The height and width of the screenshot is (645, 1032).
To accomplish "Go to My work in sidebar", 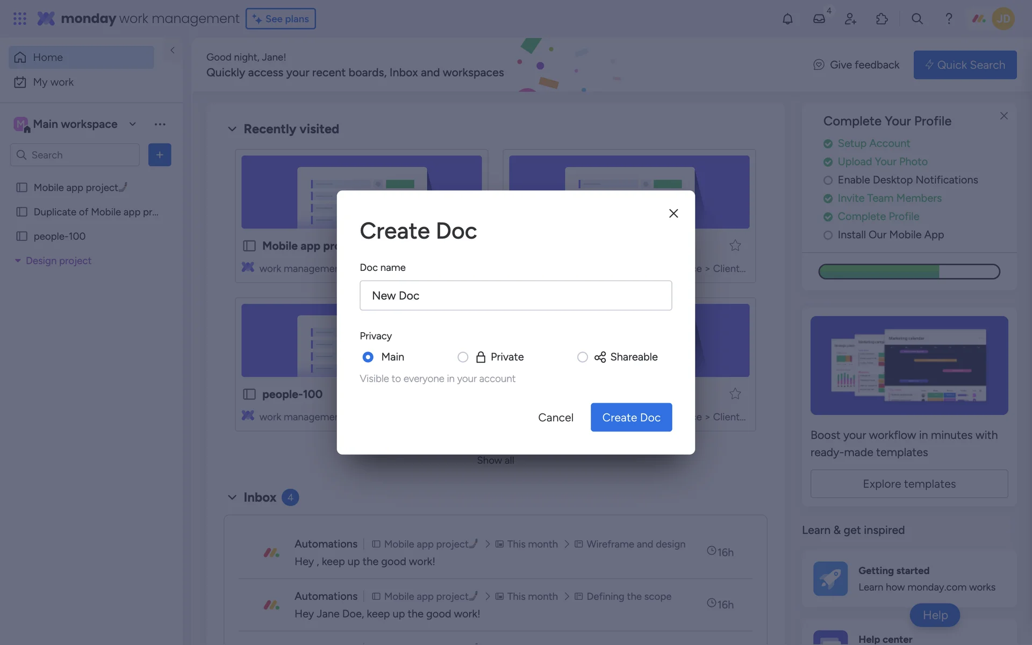I will 53,82.
